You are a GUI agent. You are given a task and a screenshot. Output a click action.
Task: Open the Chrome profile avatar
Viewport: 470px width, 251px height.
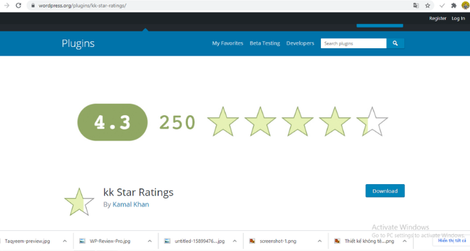[x=466, y=5]
